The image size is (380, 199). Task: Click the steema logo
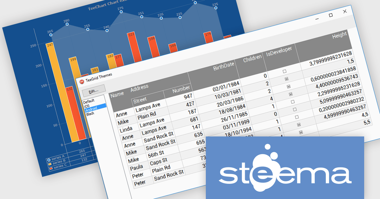pyautogui.click(x=285, y=167)
